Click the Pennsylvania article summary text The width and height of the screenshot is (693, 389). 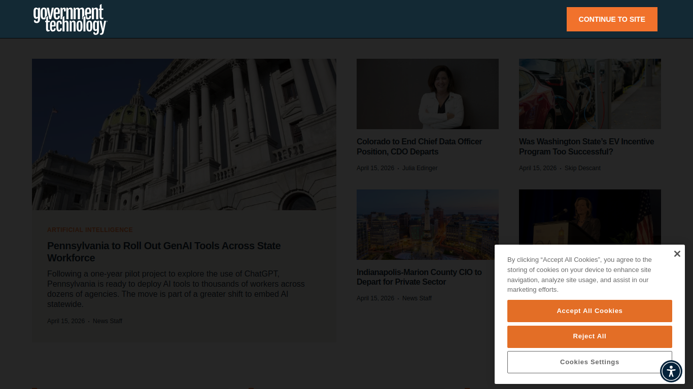[x=176, y=289]
